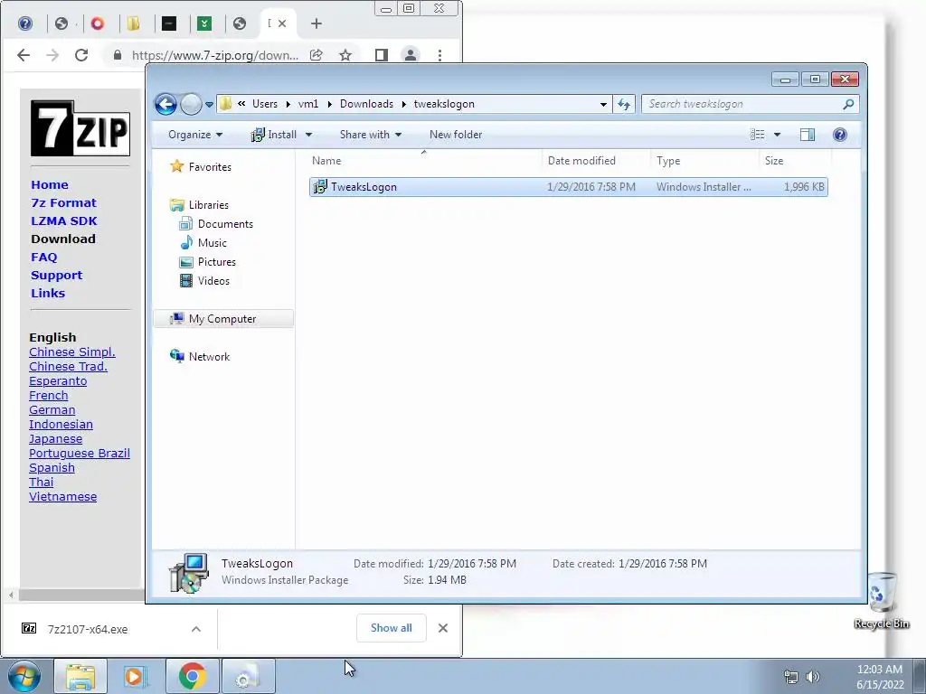Open a new Chrome tab
The width and height of the screenshot is (926, 694).
pyautogui.click(x=317, y=23)
